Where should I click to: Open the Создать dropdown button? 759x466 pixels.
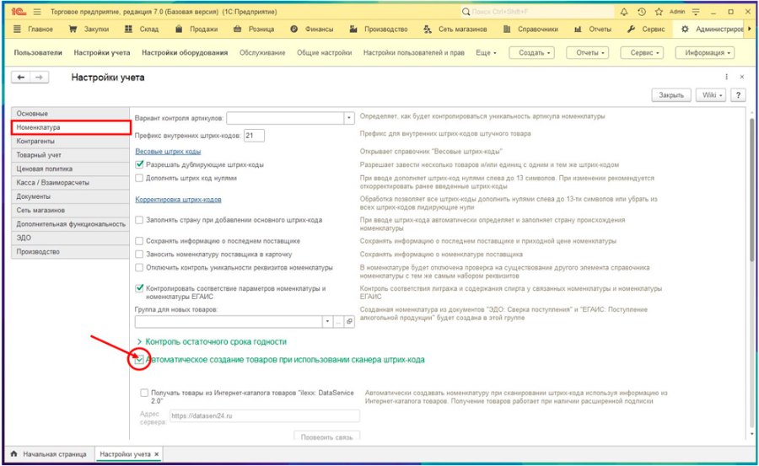(x=531, y=53)
